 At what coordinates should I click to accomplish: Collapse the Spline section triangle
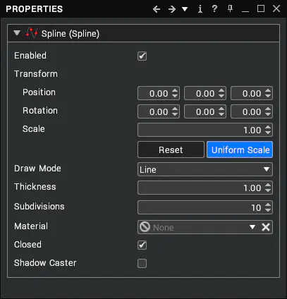coord(17,33)
